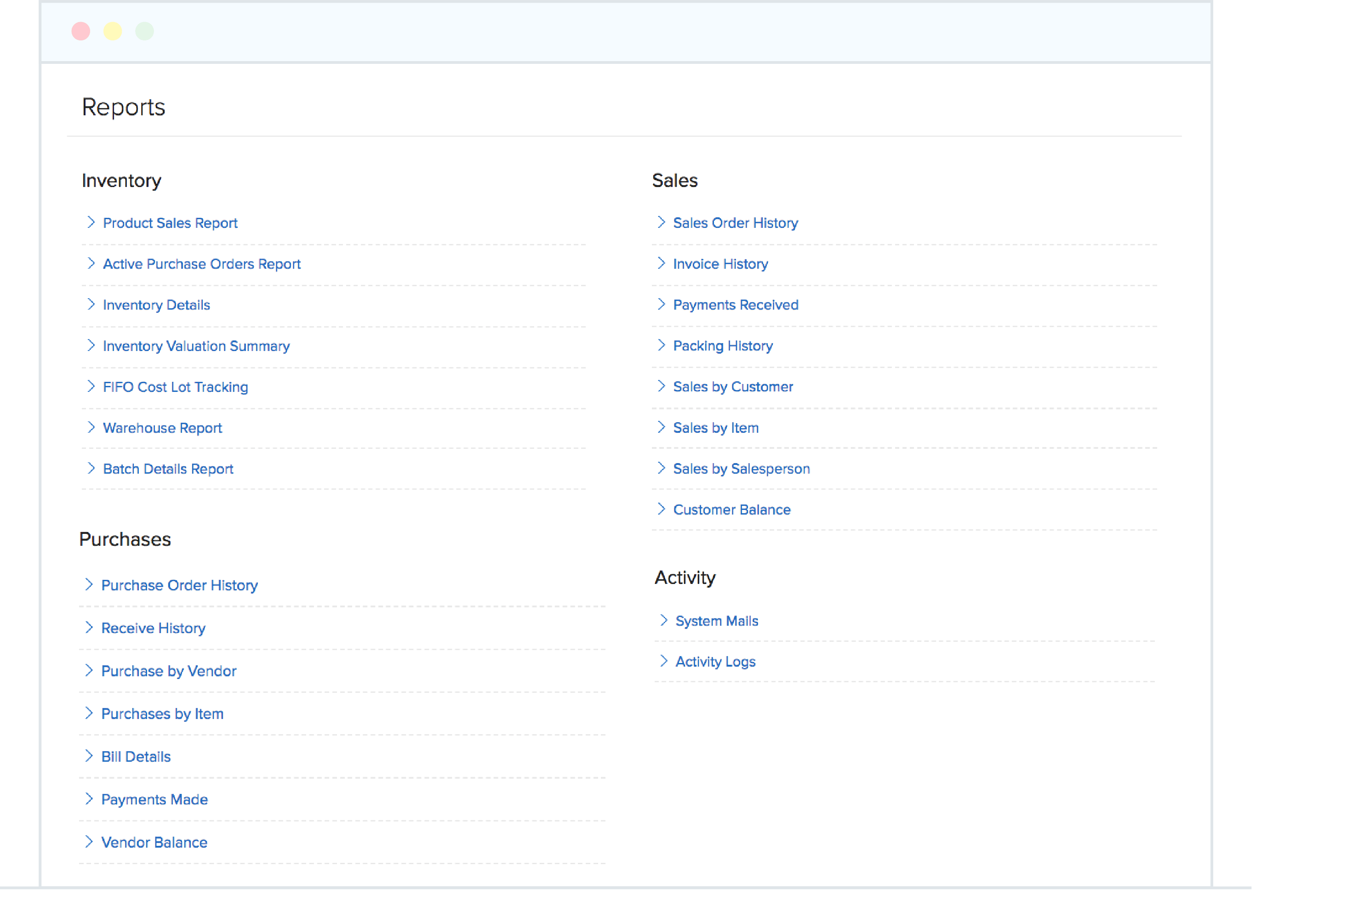View Purchase by Vendor report

click(x=168, y=671)
